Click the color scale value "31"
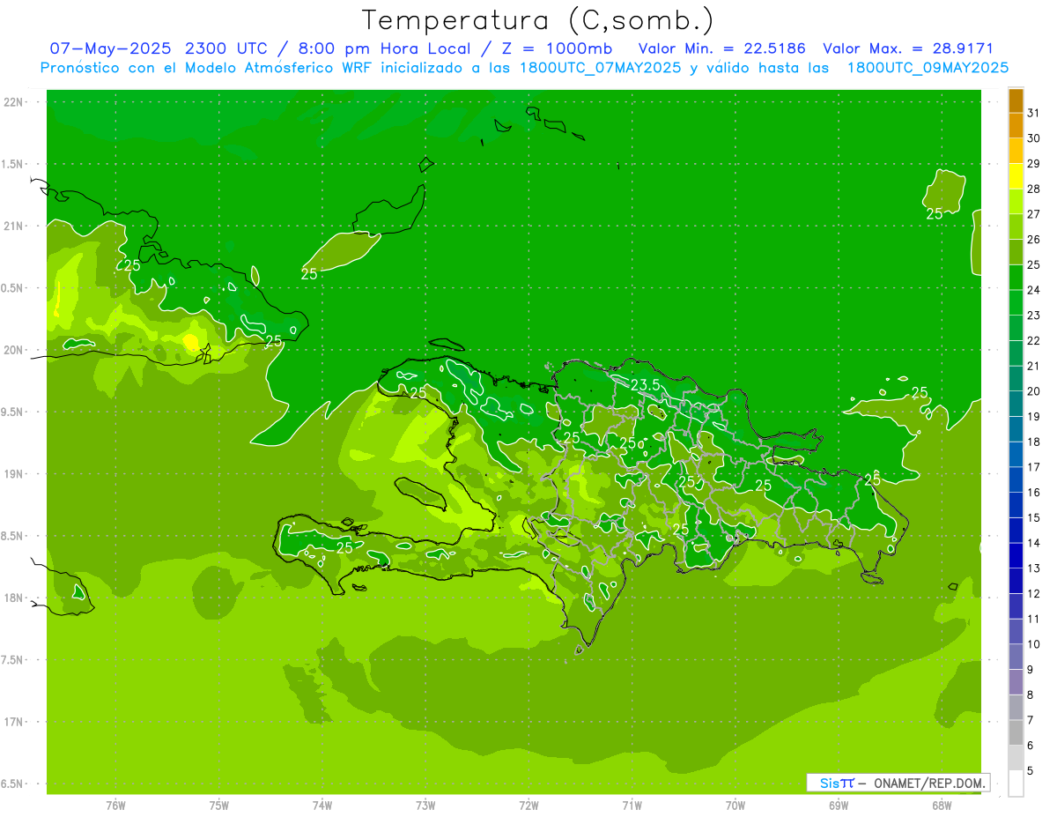 (x=1033, y=113)
